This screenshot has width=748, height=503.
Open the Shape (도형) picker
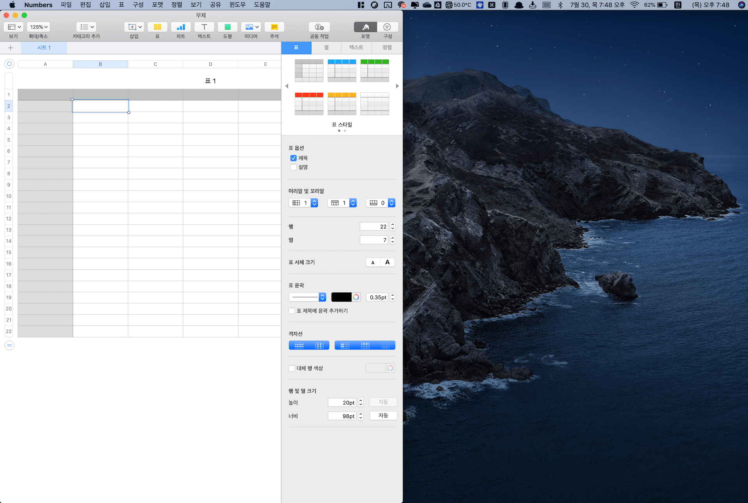click(x=228, y=27)
